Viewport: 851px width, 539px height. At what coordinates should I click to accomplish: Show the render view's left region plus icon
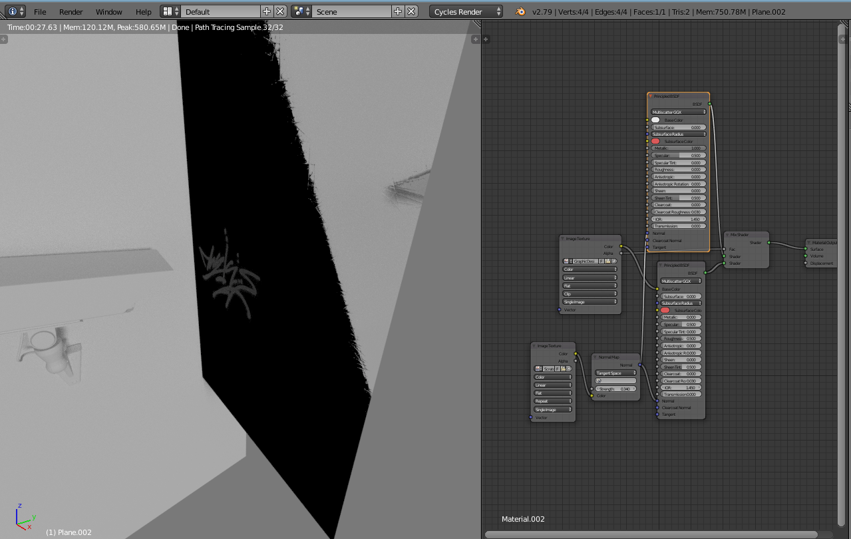(x=3, y=39)
